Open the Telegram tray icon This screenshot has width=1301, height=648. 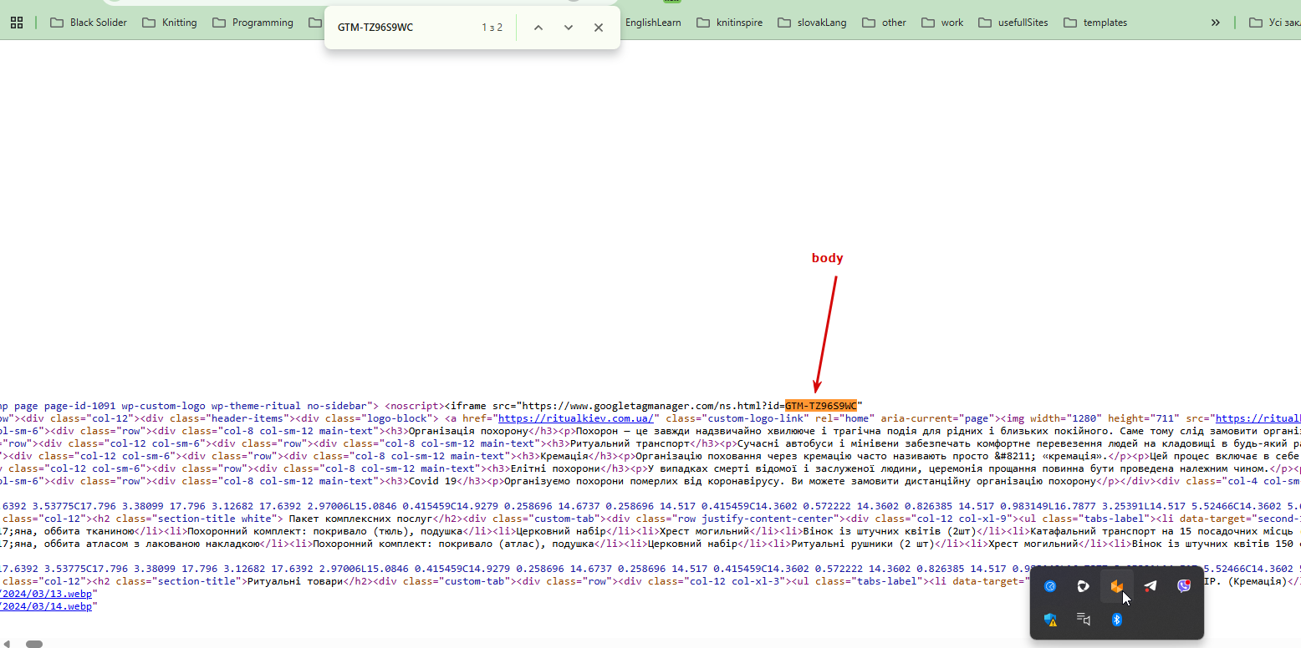(1150, 586)
